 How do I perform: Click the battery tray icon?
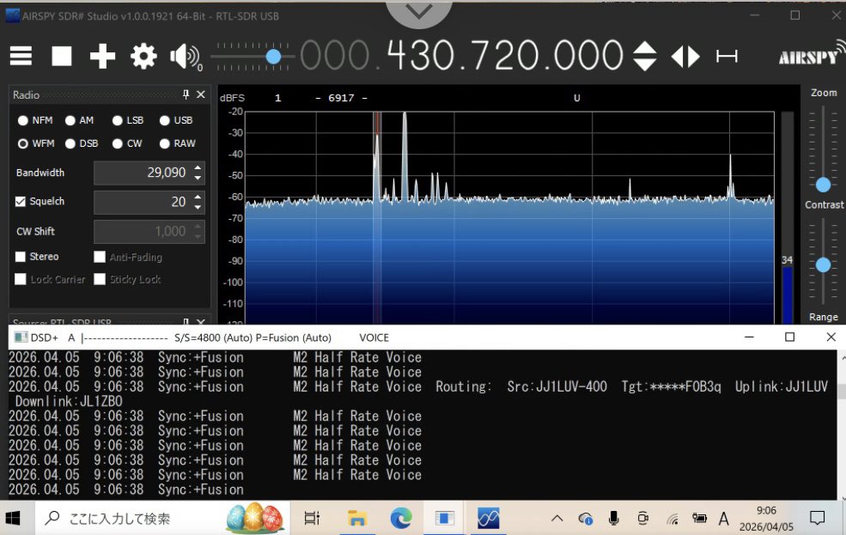699,519
